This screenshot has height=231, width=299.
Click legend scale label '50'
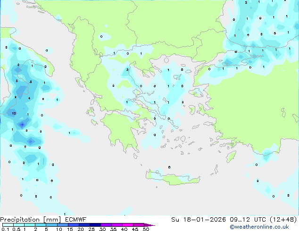[x=146, y=229]
